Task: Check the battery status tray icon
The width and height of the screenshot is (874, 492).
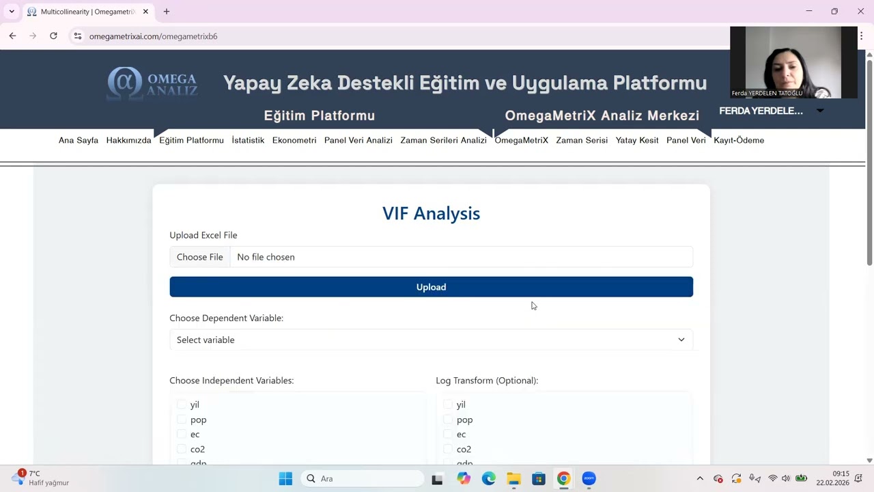Action: 802,478
